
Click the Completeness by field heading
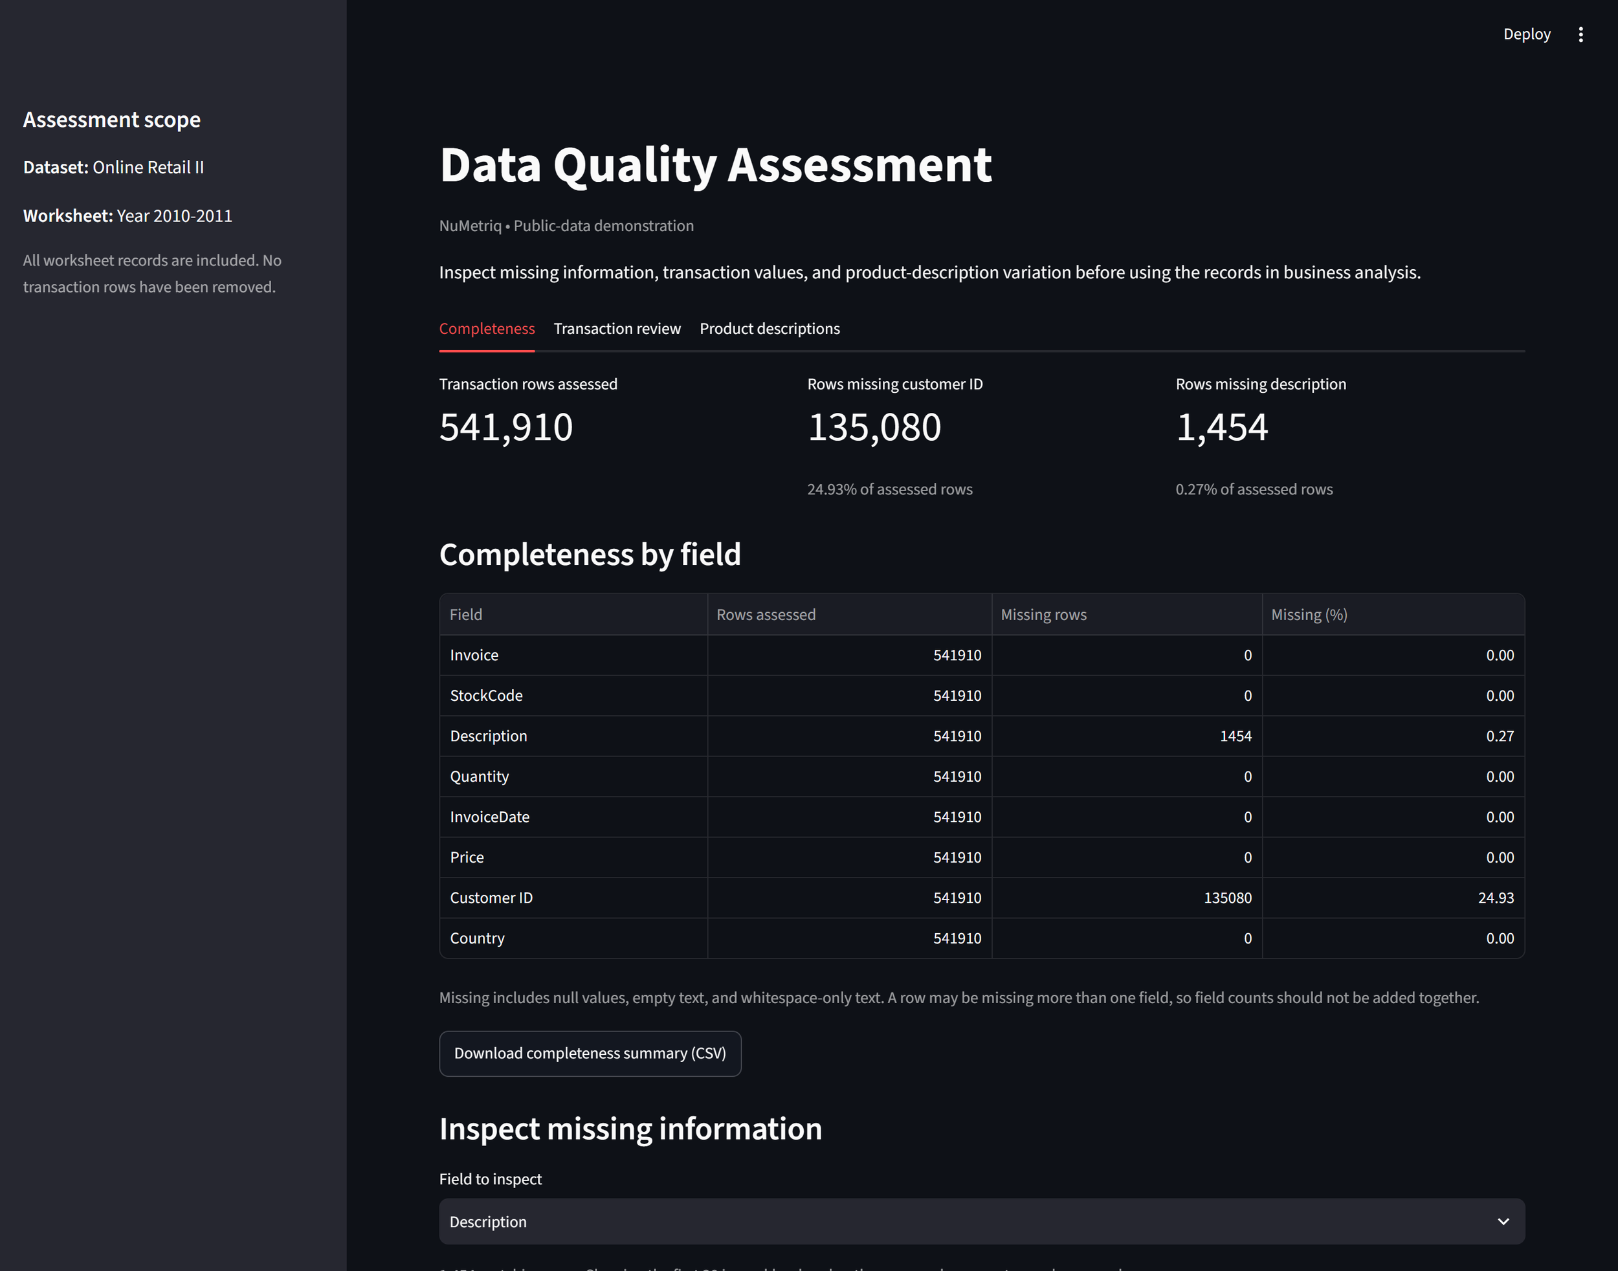point(590,555)
